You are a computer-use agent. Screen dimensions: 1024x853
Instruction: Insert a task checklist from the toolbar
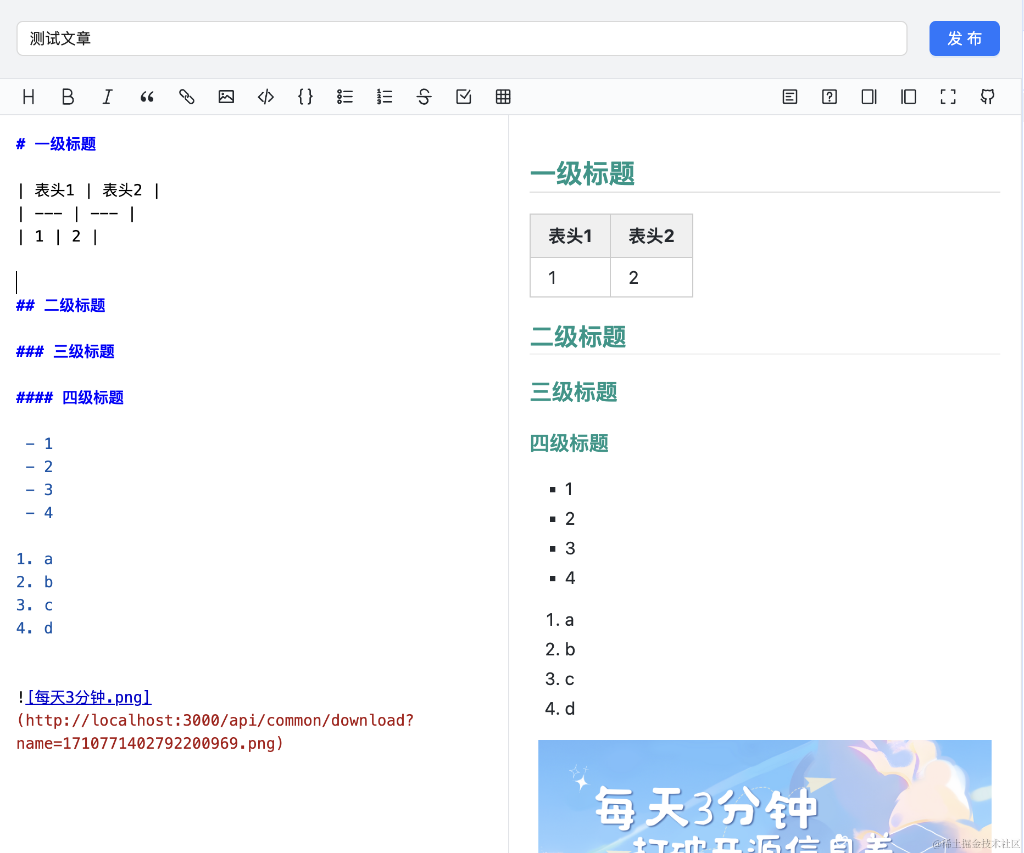pyautogui.click(x=464, y=97)
